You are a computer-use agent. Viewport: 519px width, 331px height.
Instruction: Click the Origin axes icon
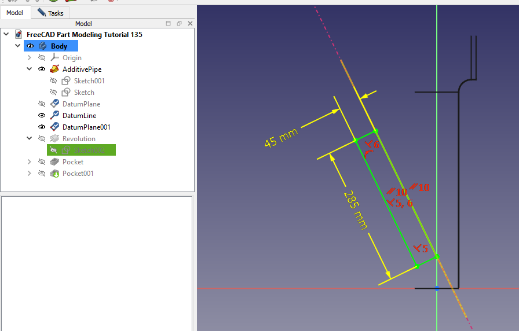54,58
